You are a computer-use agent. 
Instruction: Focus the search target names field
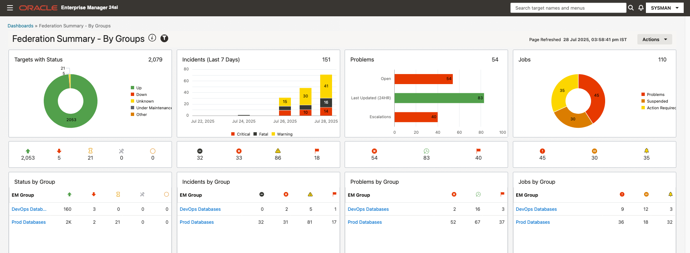pyautogui.click(x=568, y=8)
